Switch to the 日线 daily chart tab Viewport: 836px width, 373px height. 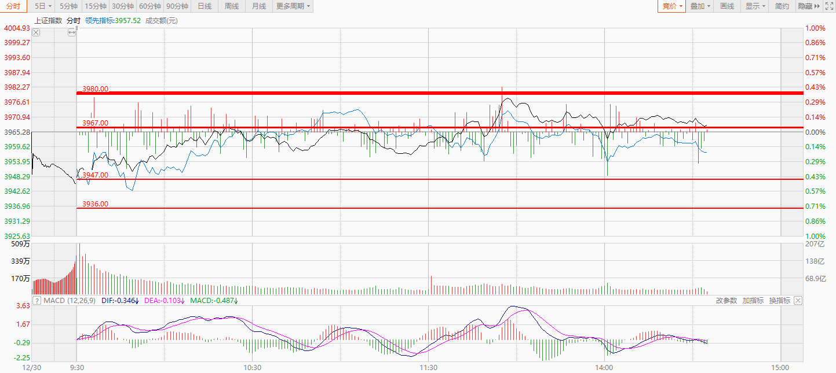(x=205, y=6)
